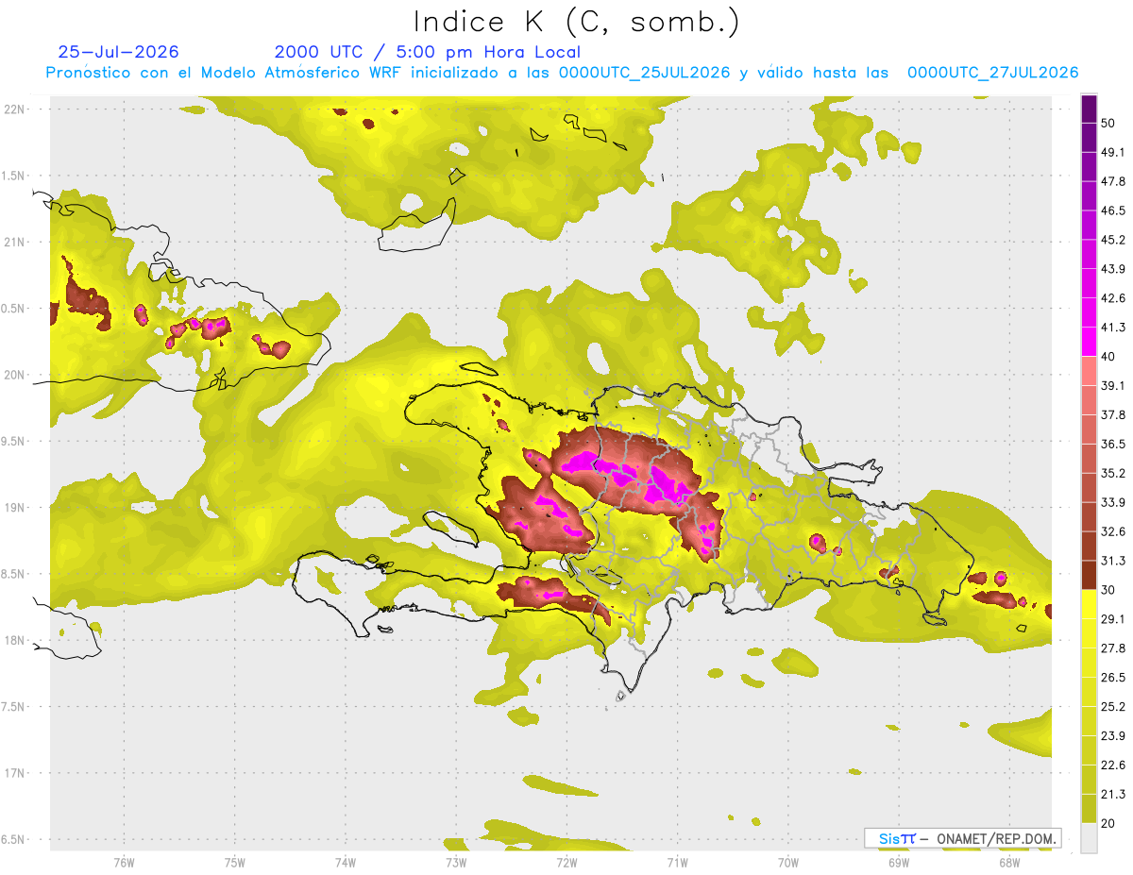Click the "21.3" color scale value
Image resolution: width=1133 pixels, height=875 pixels.
pos(1113,794)
